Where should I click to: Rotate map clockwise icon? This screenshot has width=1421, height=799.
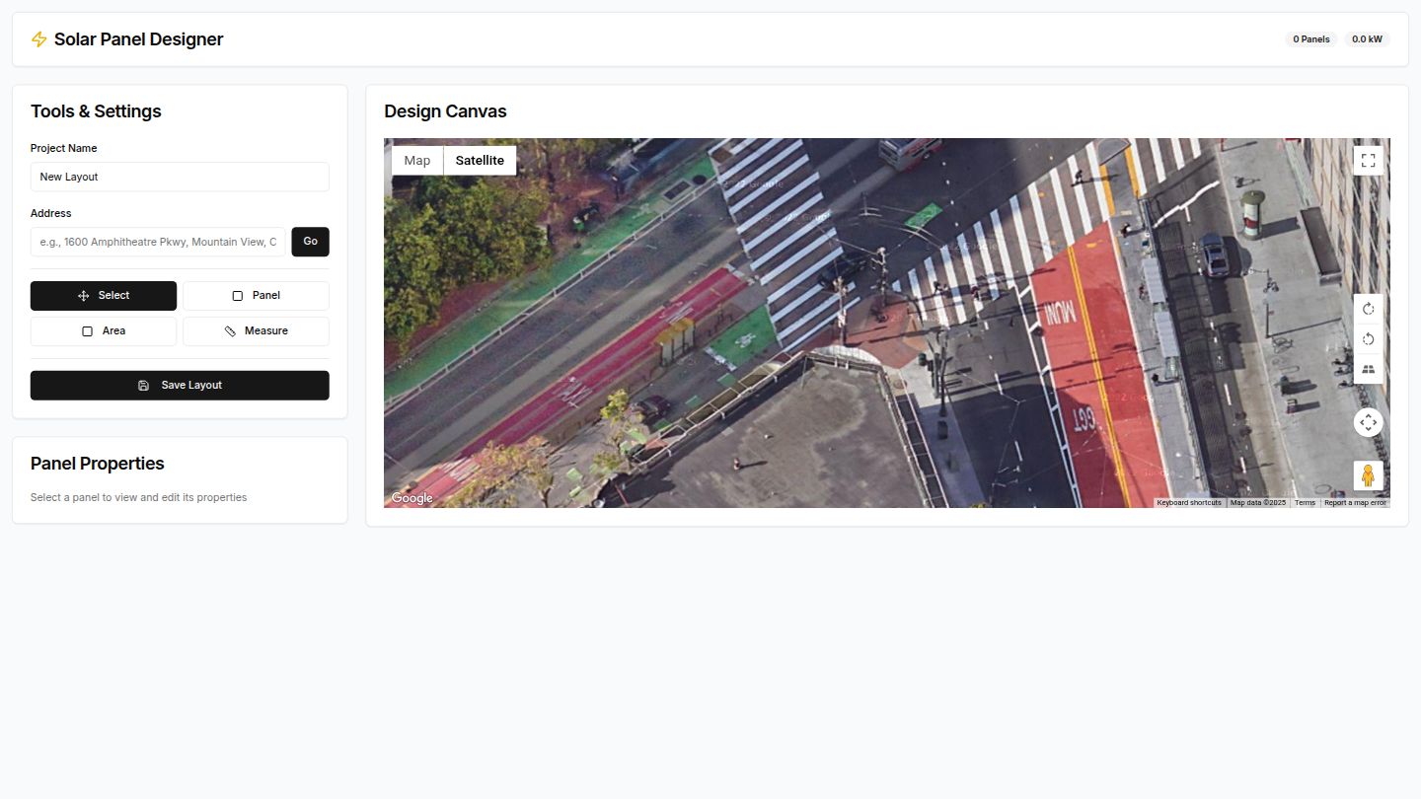1368,310
